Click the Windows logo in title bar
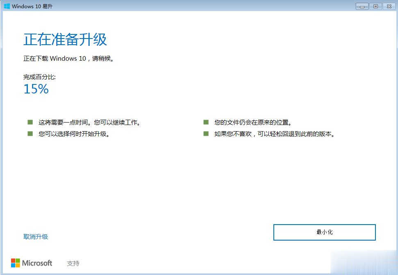The height and width of the screenshot is (275, 398). [x=7, y=6]
